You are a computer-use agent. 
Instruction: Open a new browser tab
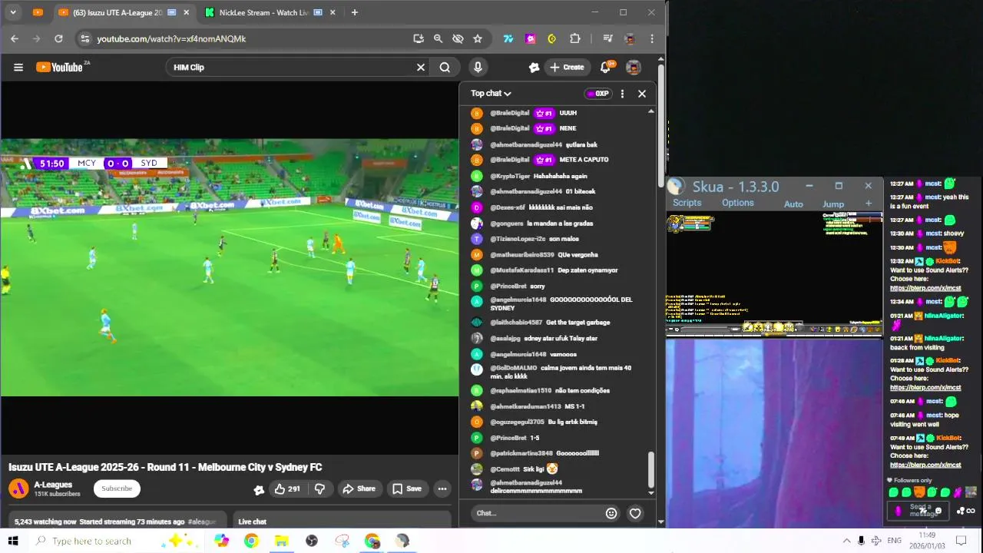pyautogui.click(x=354, y=12)
